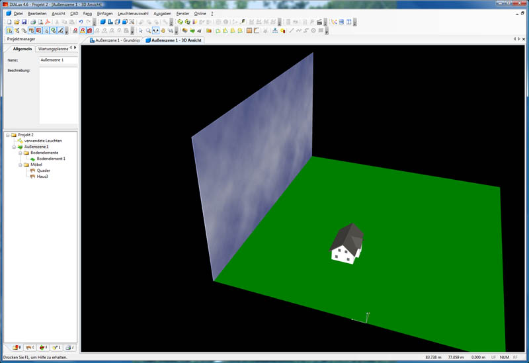529x363 pixels.
Task: Collapse the Möbel folder
Action: pos(20,165)
